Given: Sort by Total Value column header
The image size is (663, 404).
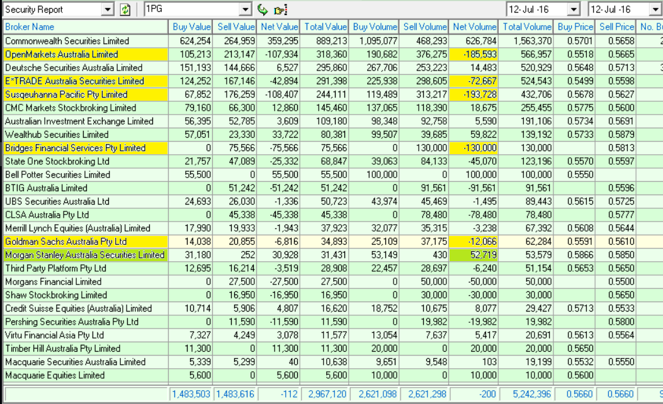Looking at the screenshot, I should (x=324, y=27).
